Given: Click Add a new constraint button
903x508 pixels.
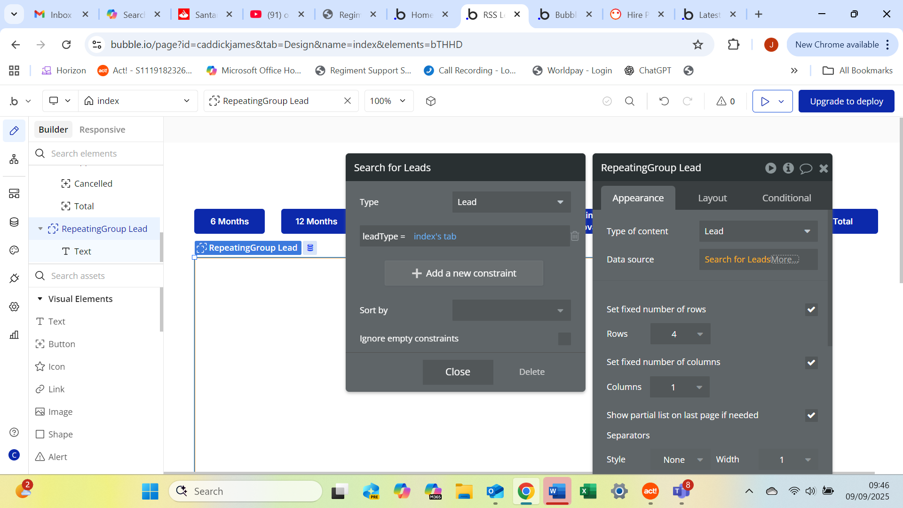Looking at the screenshot, I should (x=464, y=273).
